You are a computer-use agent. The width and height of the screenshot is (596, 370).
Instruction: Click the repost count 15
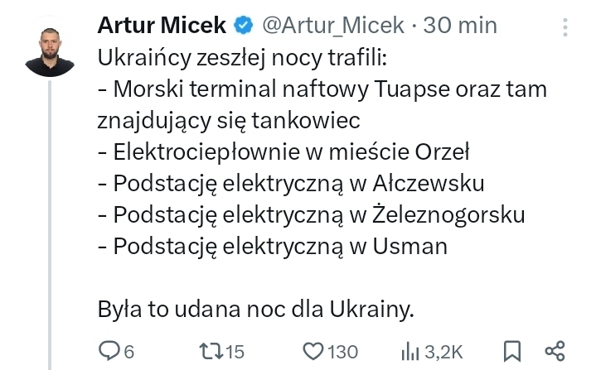pos(235,353)
